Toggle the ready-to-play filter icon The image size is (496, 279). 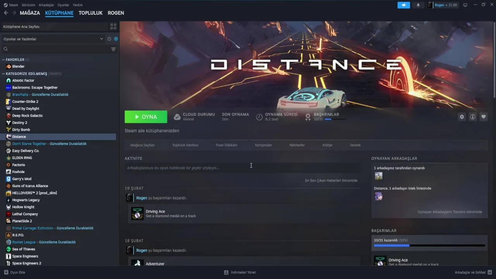click(x=116, y=39)
